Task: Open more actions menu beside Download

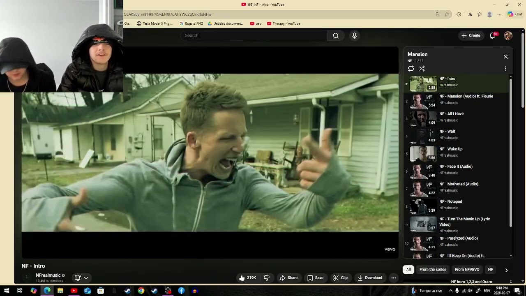Action: click(x=393, y=278)
